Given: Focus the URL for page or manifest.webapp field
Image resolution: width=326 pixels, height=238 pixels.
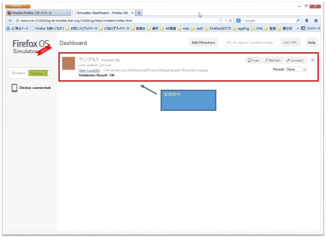Looking at the screenshot, I should tap(252, 43).
